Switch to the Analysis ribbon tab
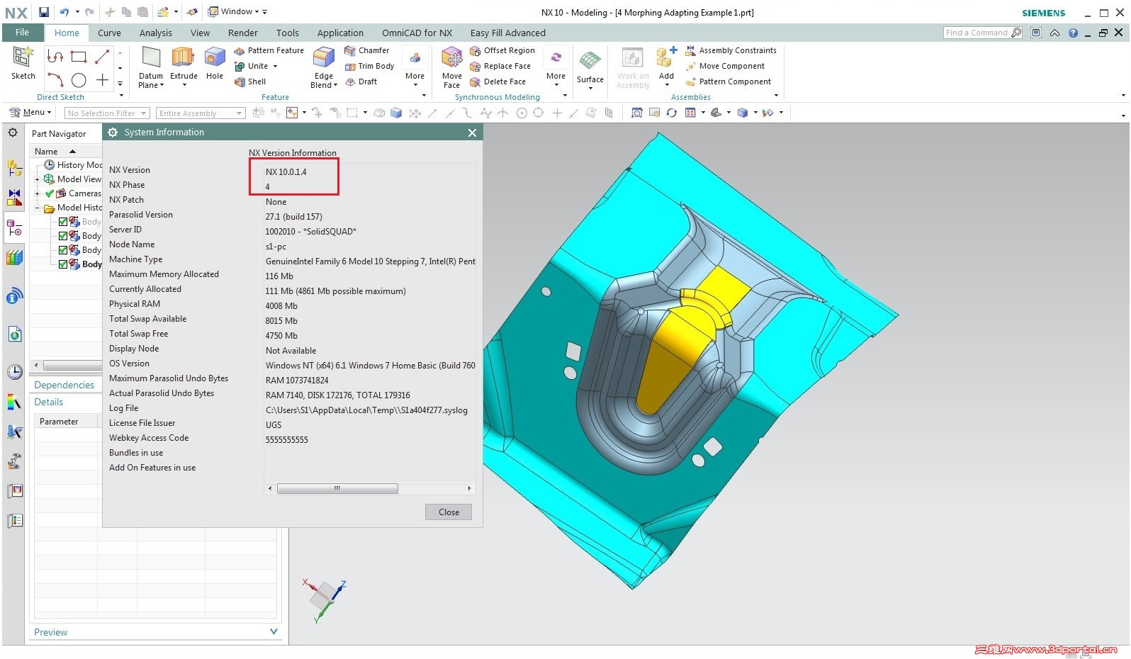 (x=155, y=33)
